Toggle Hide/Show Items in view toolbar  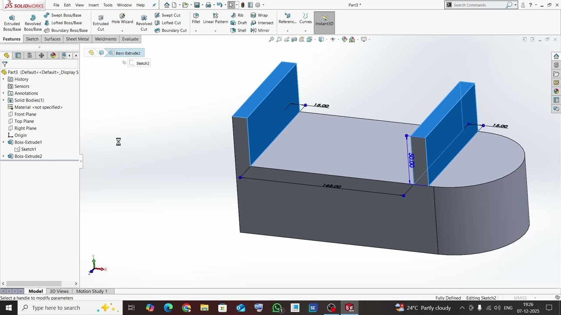tap(333, 39)
